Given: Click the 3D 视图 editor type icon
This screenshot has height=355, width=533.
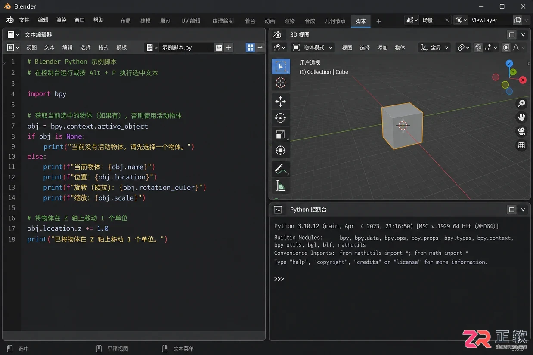Looking at the screenshot, I should [x=278, y=35].
